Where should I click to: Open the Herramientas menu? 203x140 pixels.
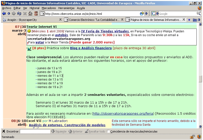pos(66,8)
